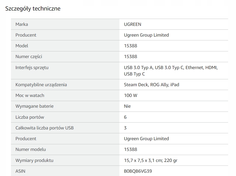Click the Liczba portów label

pyautogui.click(x=30, y=117)
